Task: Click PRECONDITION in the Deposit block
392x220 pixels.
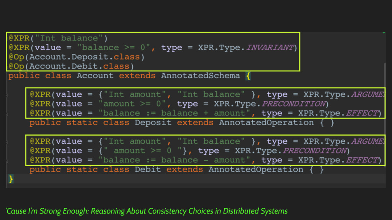Action: pyautogui.click(x=293, y=104)
